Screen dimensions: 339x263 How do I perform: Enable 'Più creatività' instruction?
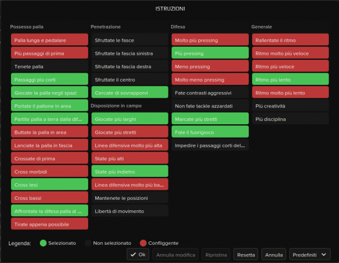(x=290, y=105)
